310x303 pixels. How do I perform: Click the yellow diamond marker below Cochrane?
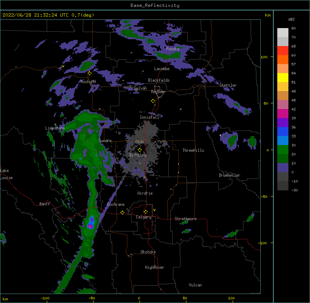coord(122,213)
